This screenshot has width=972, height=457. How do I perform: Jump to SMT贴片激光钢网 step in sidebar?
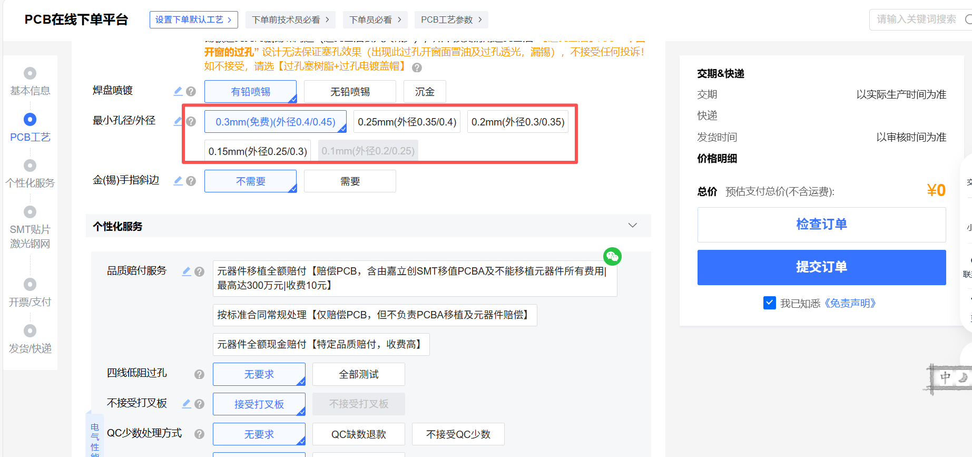pyautogui.click(x=30, y=228)
